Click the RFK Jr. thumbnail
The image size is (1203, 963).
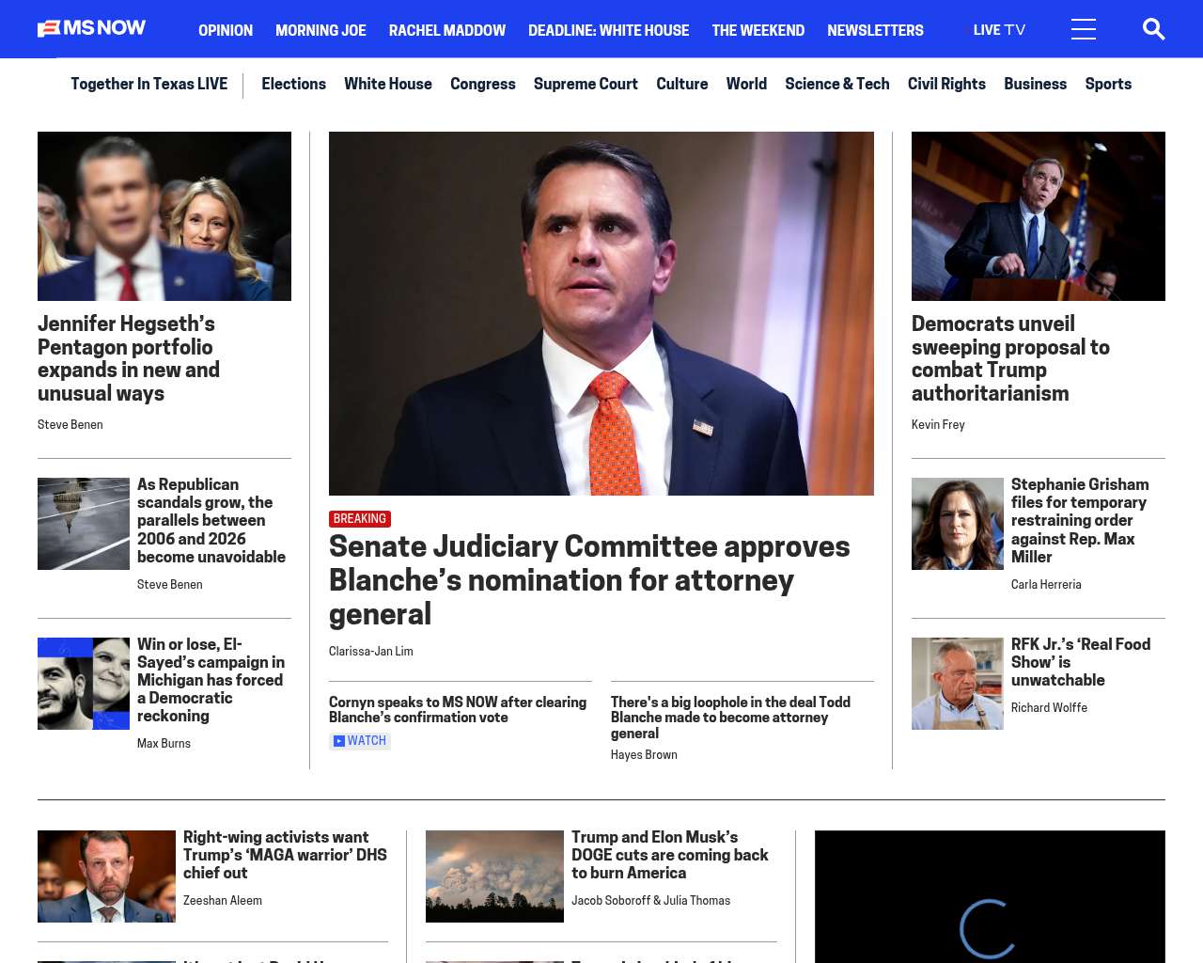[958, 684]
